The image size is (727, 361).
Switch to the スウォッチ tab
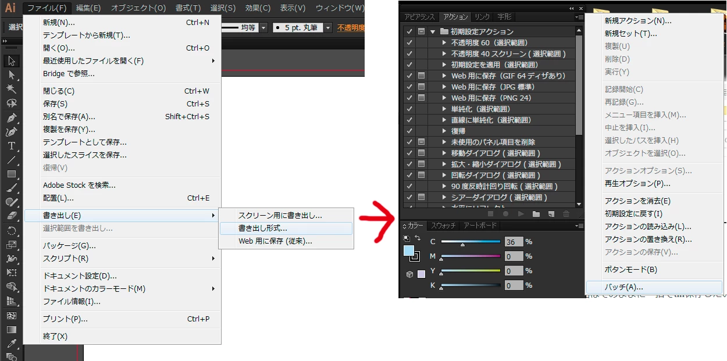[443, 226]
